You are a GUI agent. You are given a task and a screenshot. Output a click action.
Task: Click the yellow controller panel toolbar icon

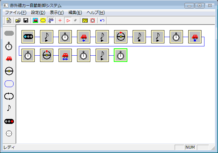[x=85, y=21]
